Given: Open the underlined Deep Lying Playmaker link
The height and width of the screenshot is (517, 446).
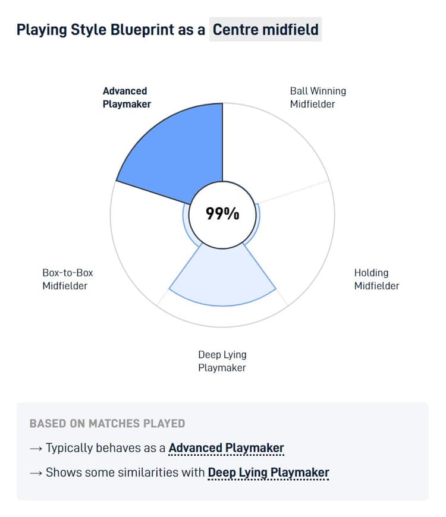Looking at the screenshot, I should 268,473.
